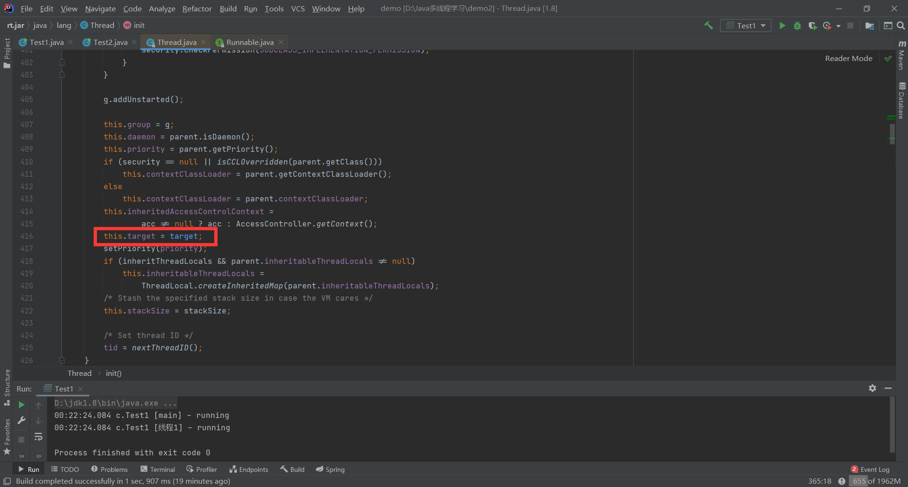Open the Maven tool window
Screen dimensions: 908x487
coord(902,56)
